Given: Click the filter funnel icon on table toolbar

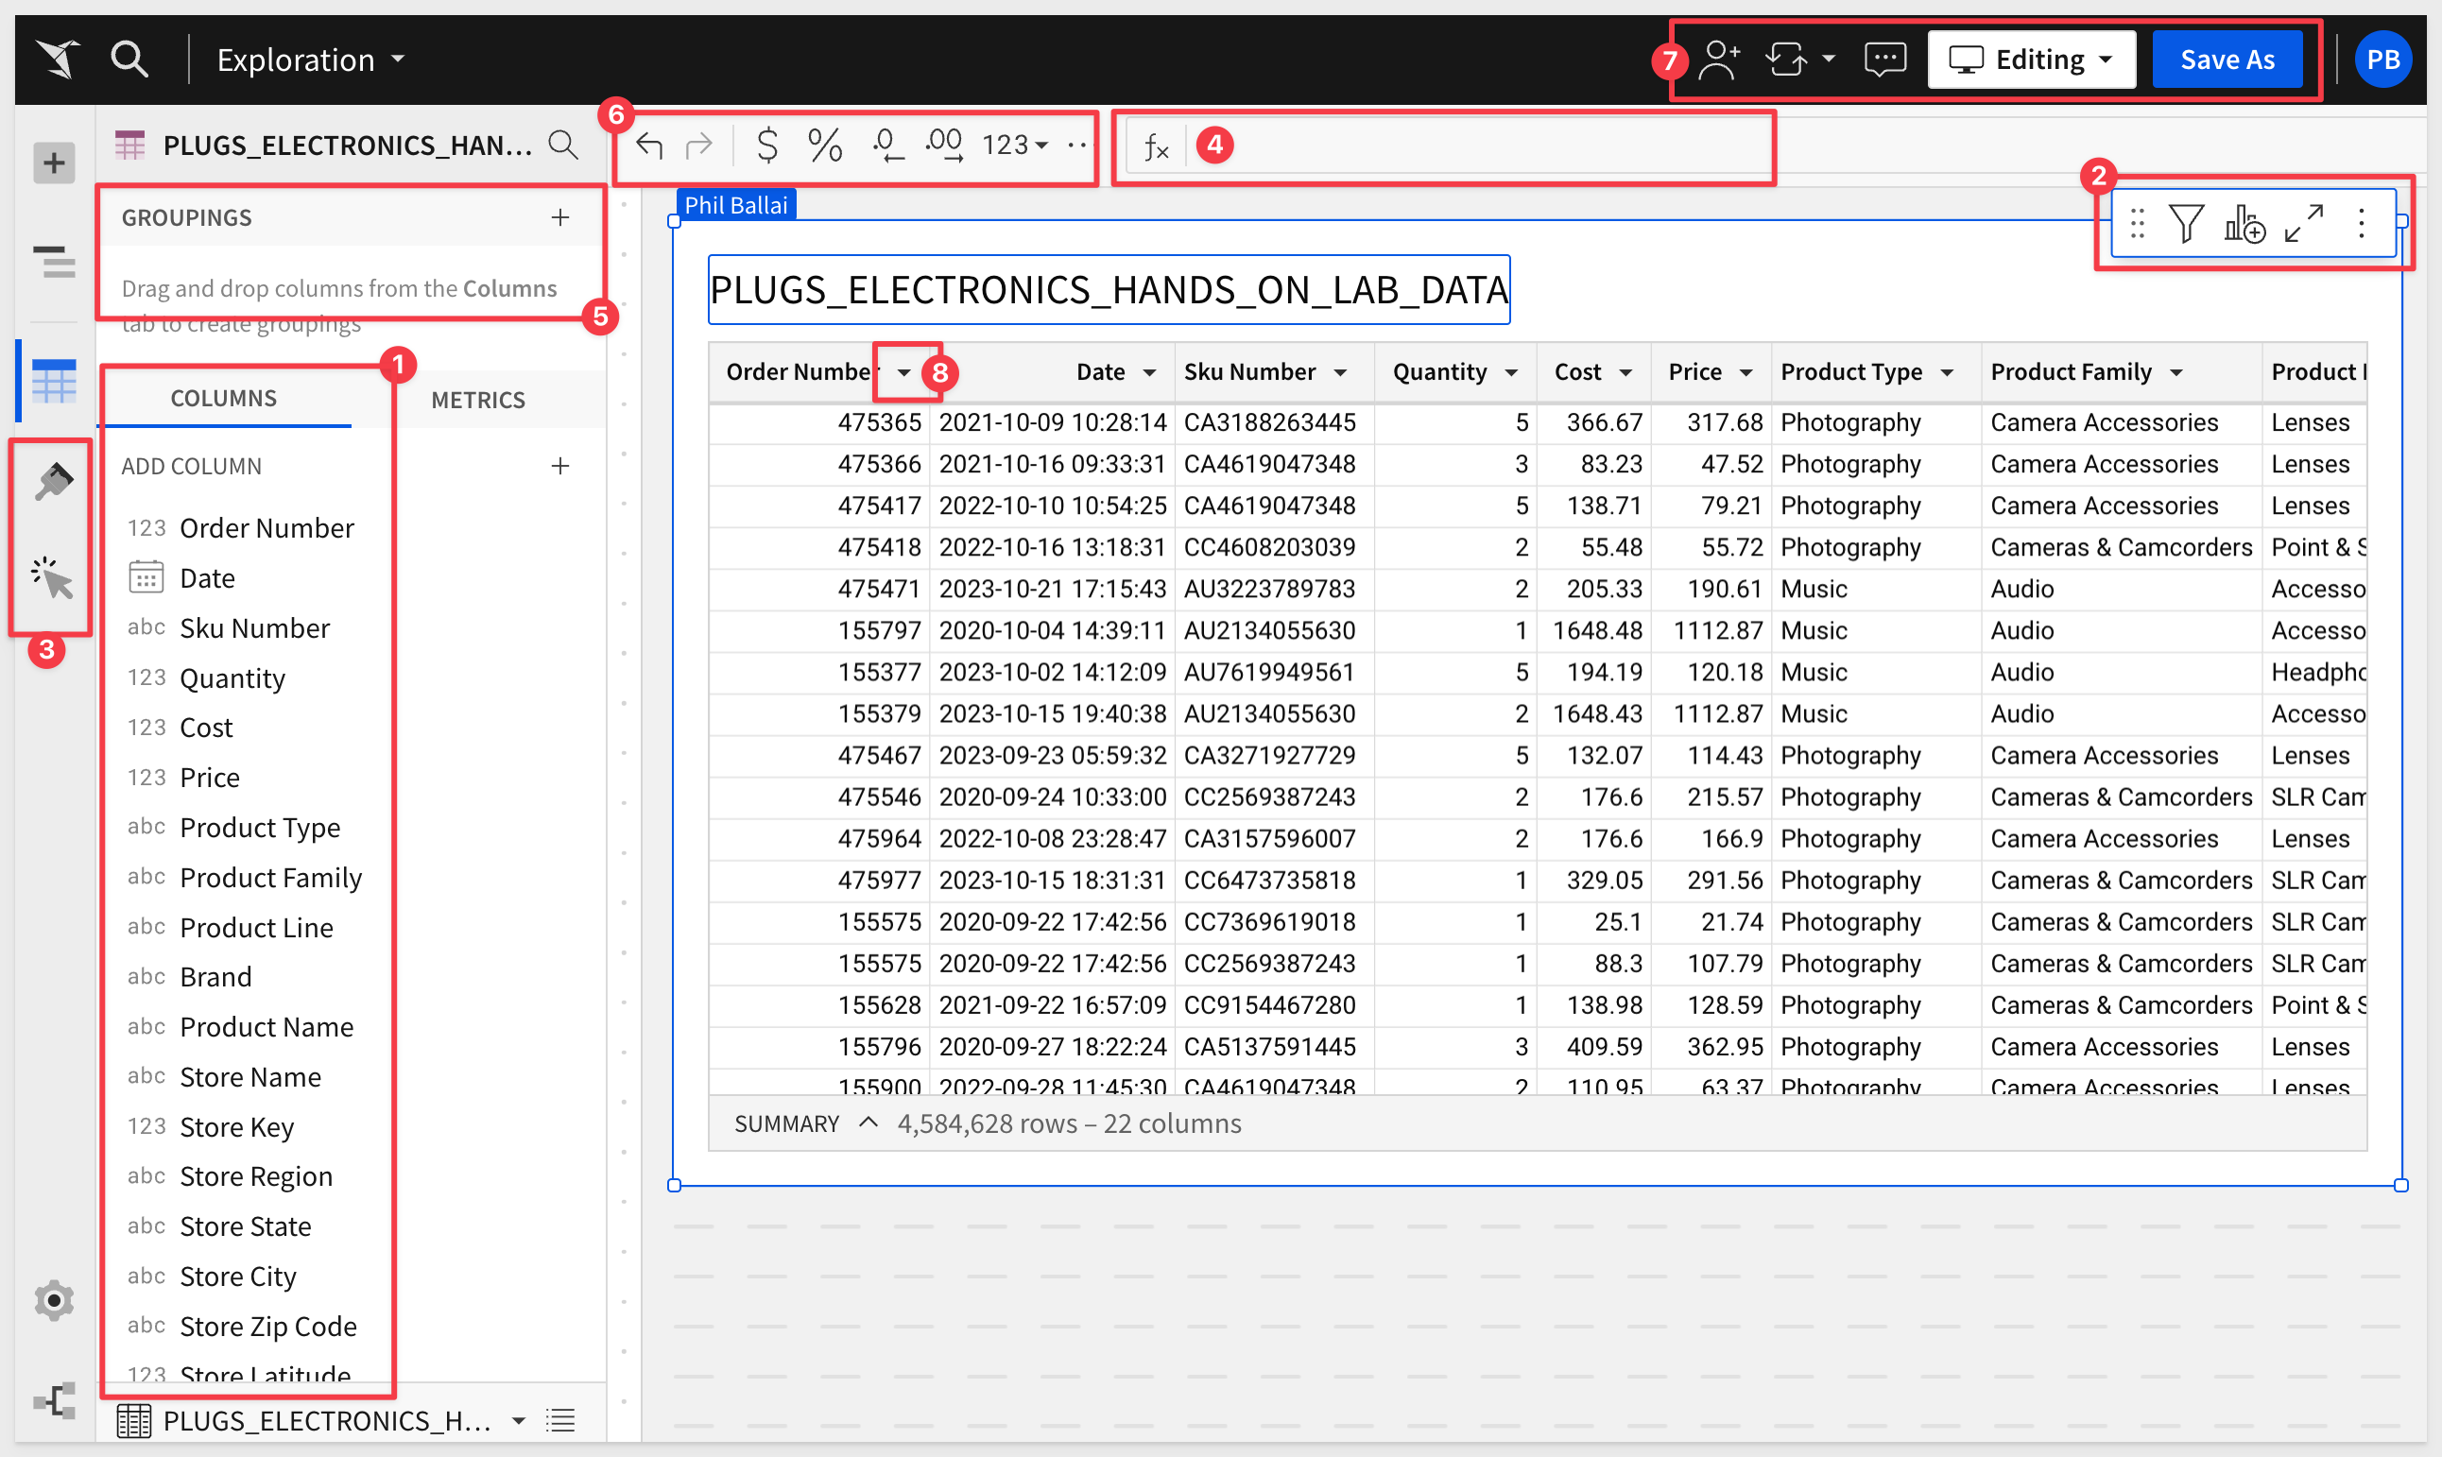Looking at the screenshot, I should pos(2186,224).
